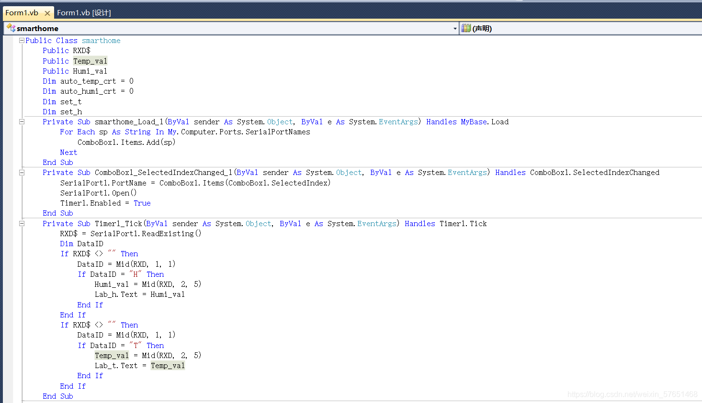The width and height of the screenshot is (702, 403).
Task: Open the (声明) member dropdown
Action: click(581, 29)
